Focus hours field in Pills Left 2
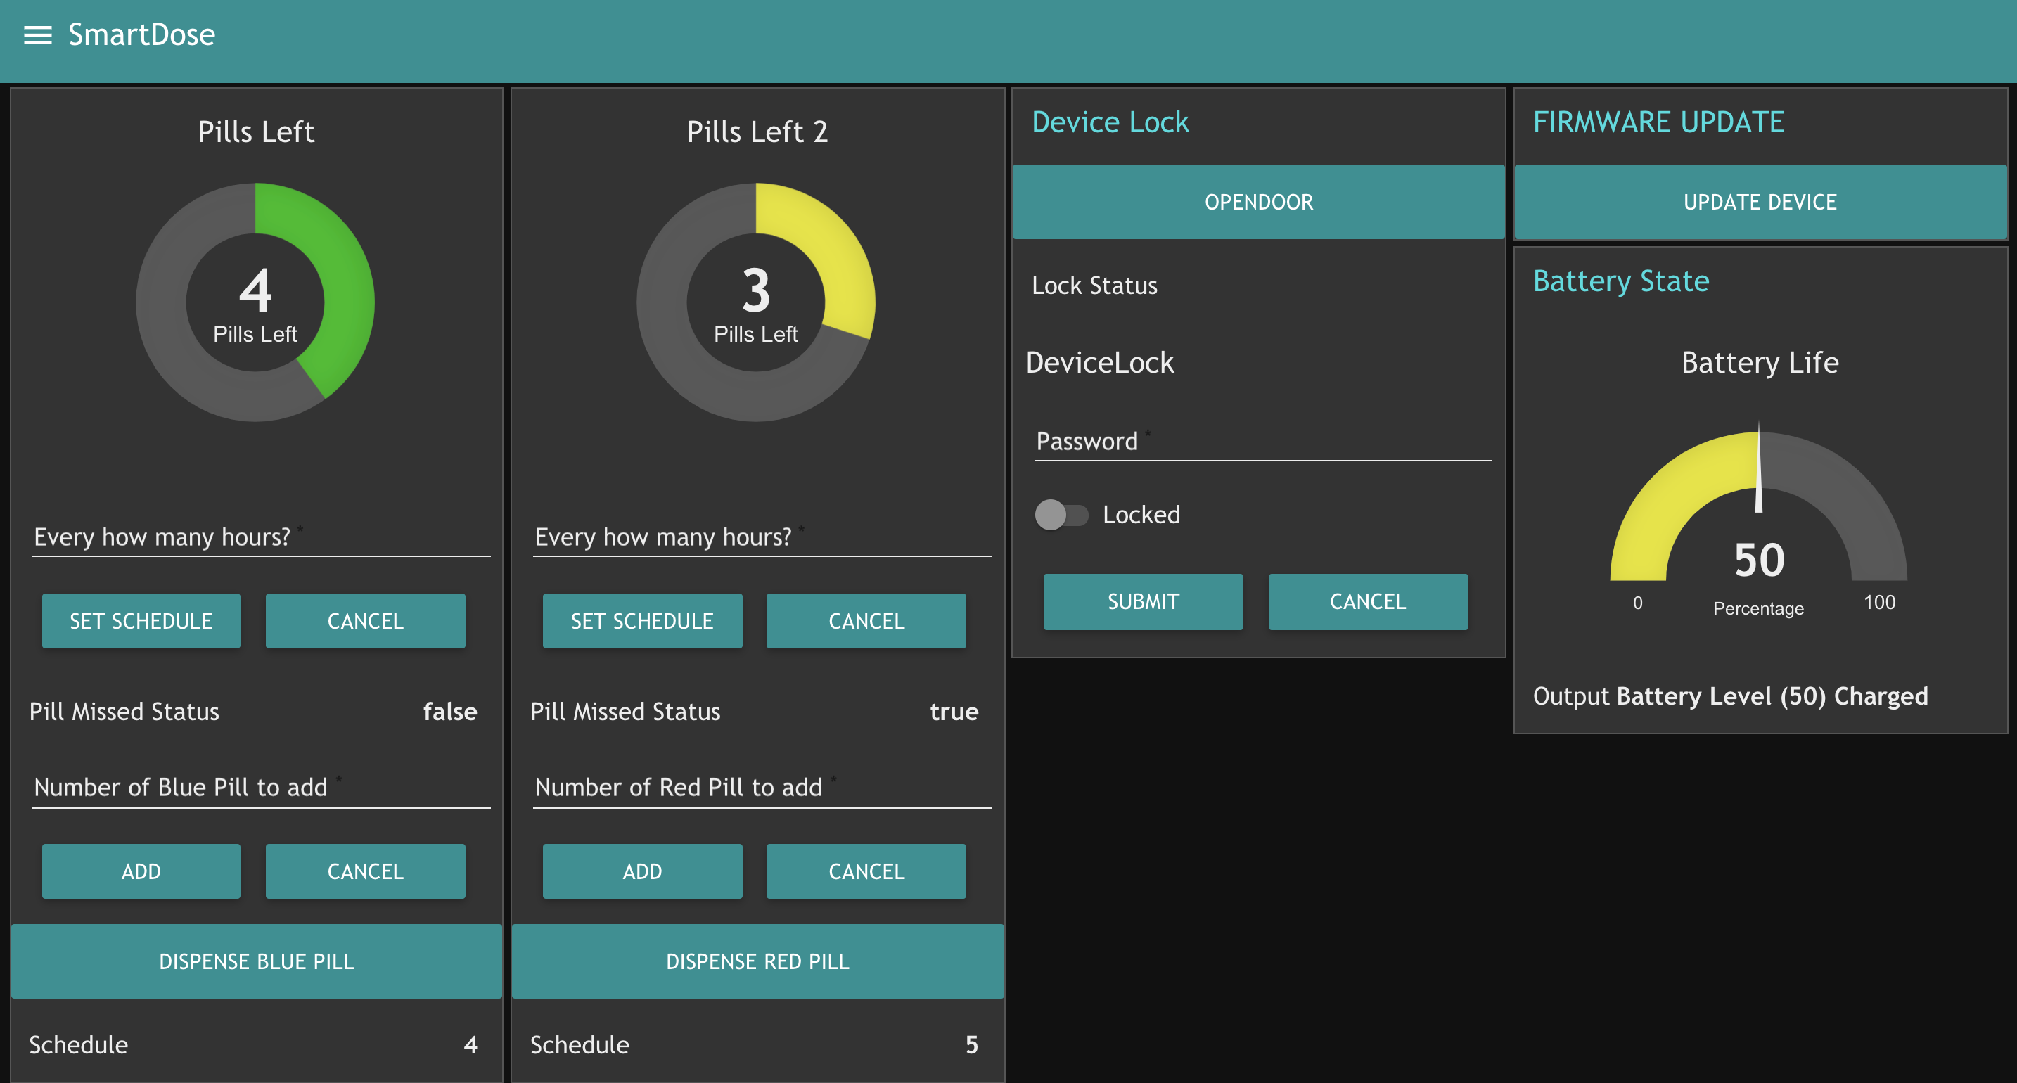This screenshot has width=2017, height=1083. pos(761,538)
